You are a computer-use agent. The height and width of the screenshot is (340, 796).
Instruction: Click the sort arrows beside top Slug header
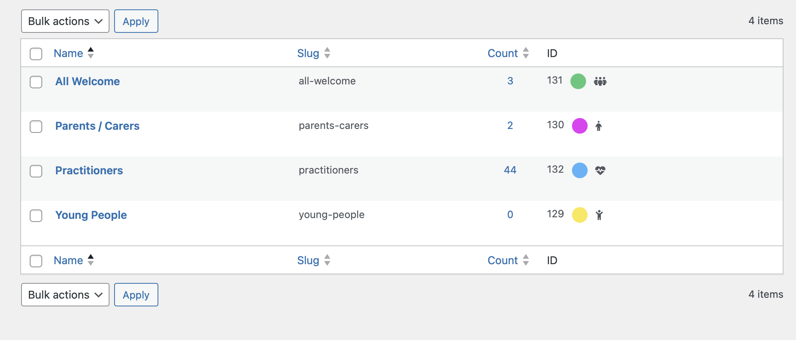pyautogui.click(x=327, y=53)
